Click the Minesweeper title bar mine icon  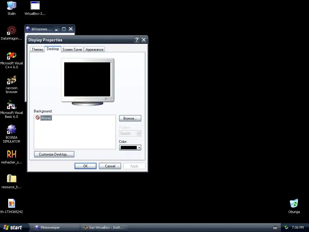click(x=28, y=29)
